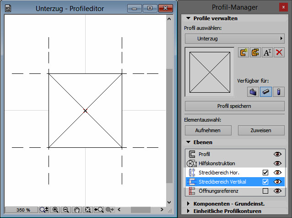Select the pan hand tool
The width and height of the screenshot is (292, 218).
(x=77, y=210)
